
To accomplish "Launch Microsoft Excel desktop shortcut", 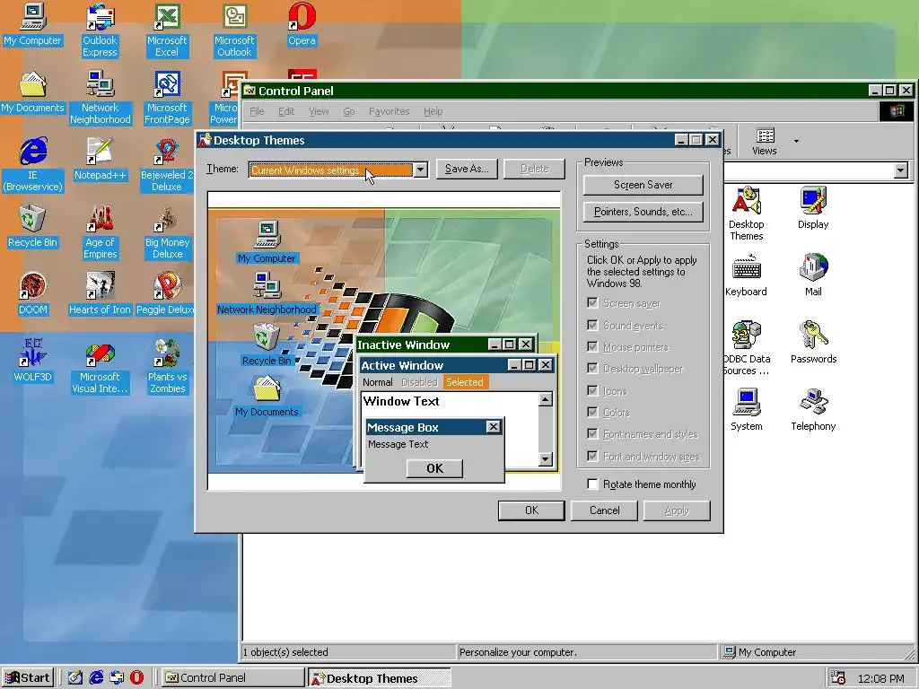I will coord(167,30).
